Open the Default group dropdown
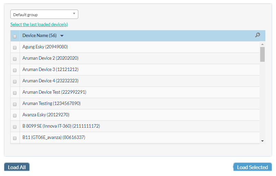This screenshot has width=276, height=176. click(x=44, y=14)
